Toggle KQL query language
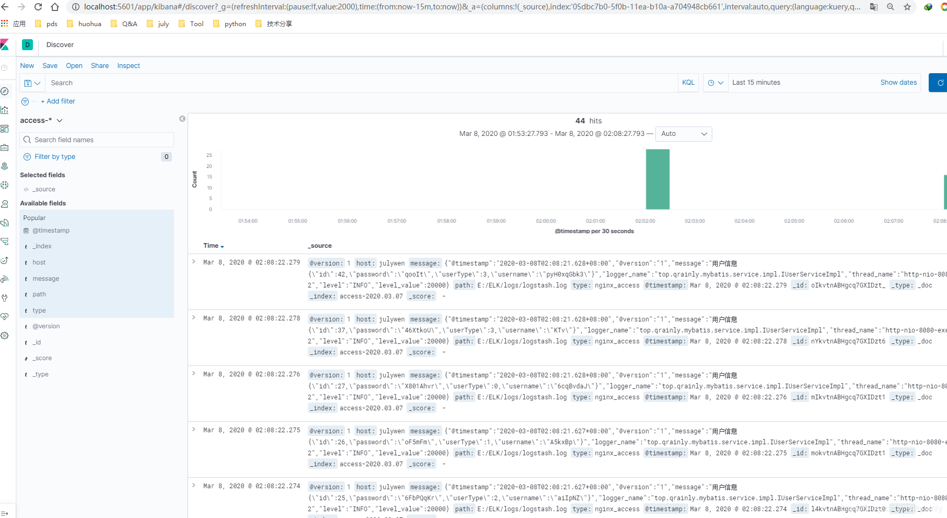Image resolution: width=947 pixels, height=518 pixels. click(688, 83)
